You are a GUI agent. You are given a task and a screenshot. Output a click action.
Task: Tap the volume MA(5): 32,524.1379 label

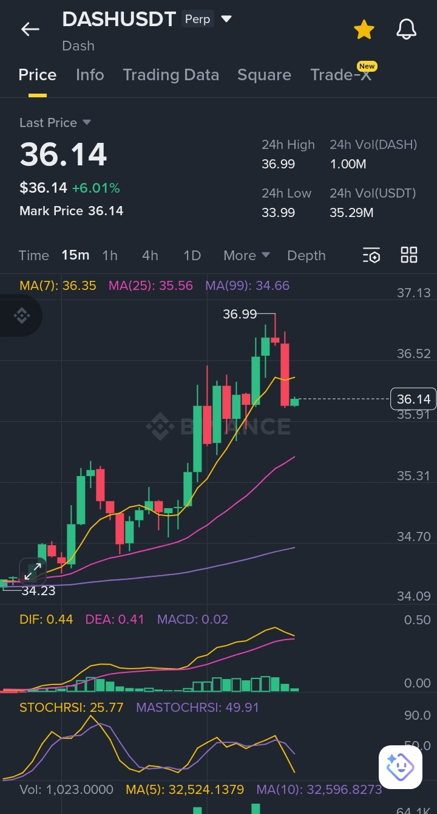click(185, 790)
